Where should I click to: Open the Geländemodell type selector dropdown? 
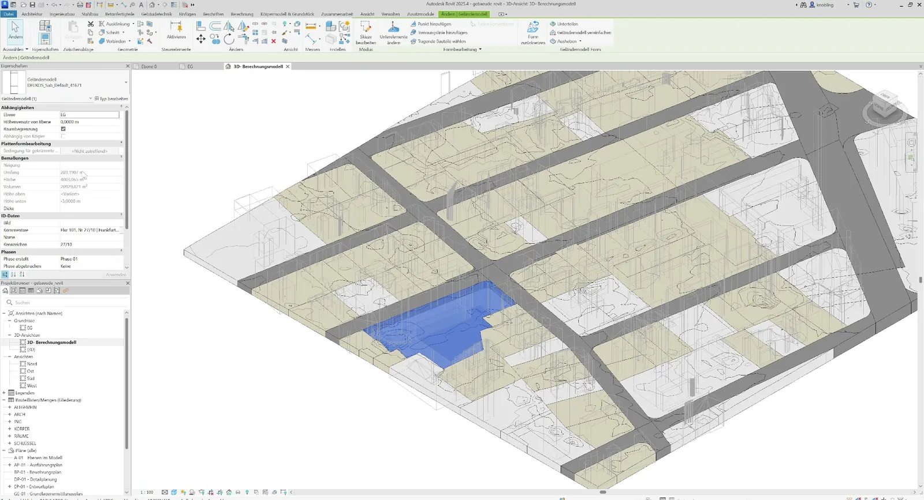point(126,82)
